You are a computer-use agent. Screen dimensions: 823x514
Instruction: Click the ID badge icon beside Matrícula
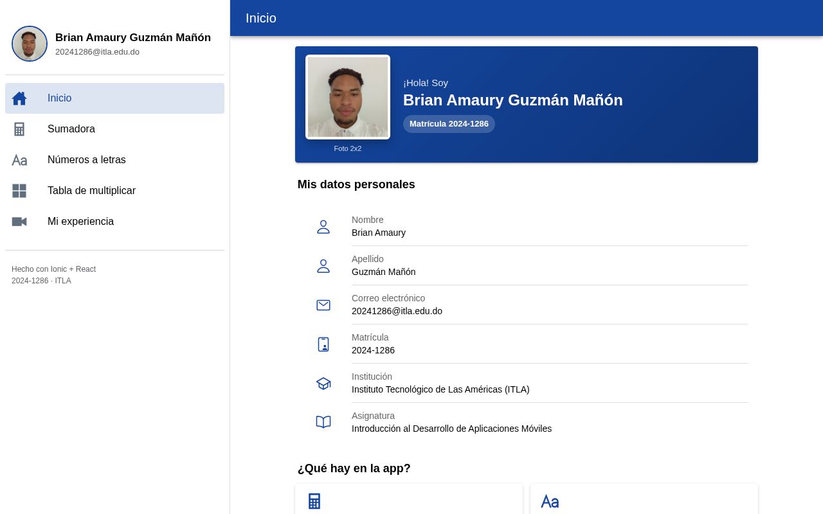coord(323,344)
